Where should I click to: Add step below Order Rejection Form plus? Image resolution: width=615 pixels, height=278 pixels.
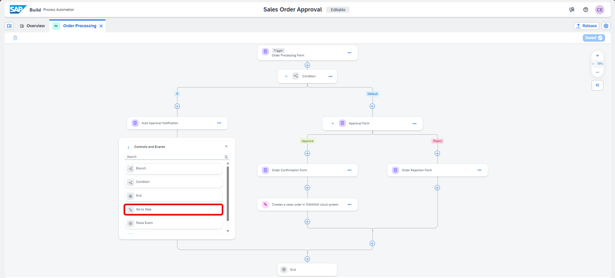(x=437, y=187)
